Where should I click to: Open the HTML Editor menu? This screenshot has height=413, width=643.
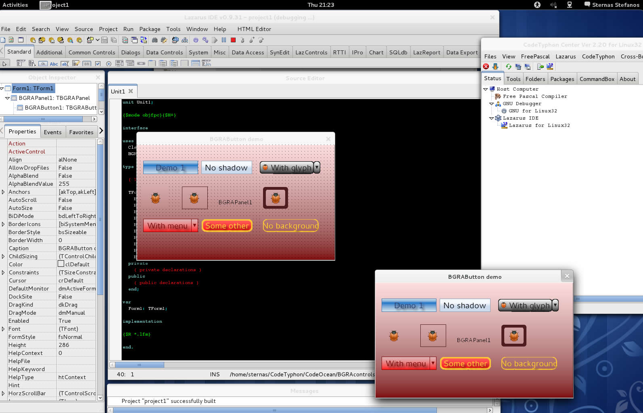254,29
